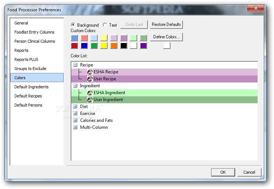
Task: Pick the black color swatch
Action: point(124,46)
